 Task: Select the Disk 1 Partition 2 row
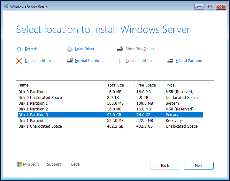click(x=111, y=109)
